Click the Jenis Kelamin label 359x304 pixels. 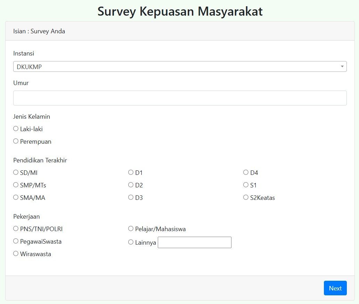pos(32,117)
